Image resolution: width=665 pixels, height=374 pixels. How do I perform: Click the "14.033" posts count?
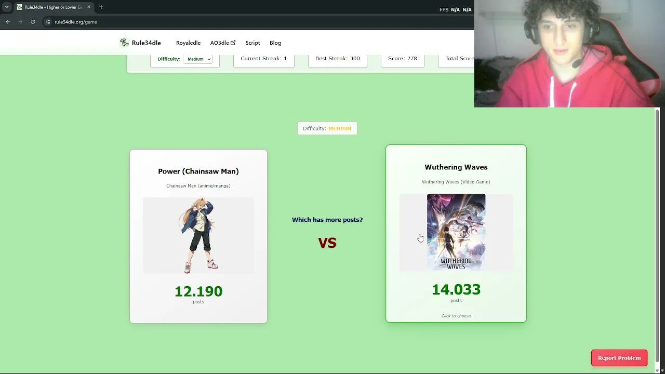pos(456,289)
